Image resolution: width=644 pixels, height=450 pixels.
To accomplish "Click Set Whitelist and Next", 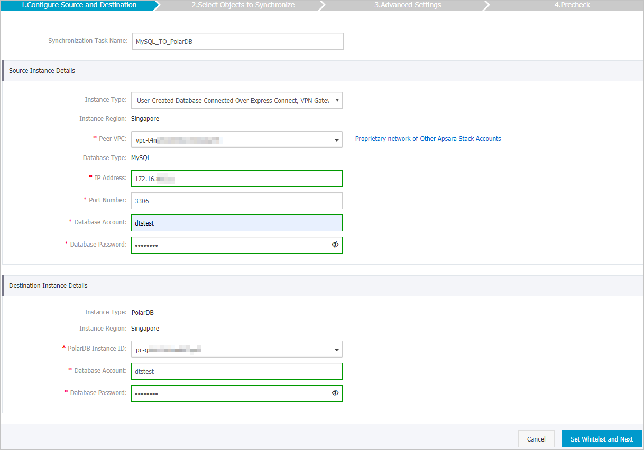I will pyautogui.click(x=601, y=439).
